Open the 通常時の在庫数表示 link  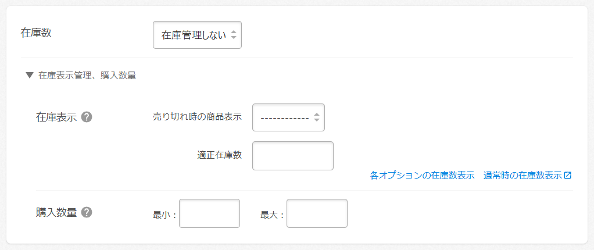(523, 175)
